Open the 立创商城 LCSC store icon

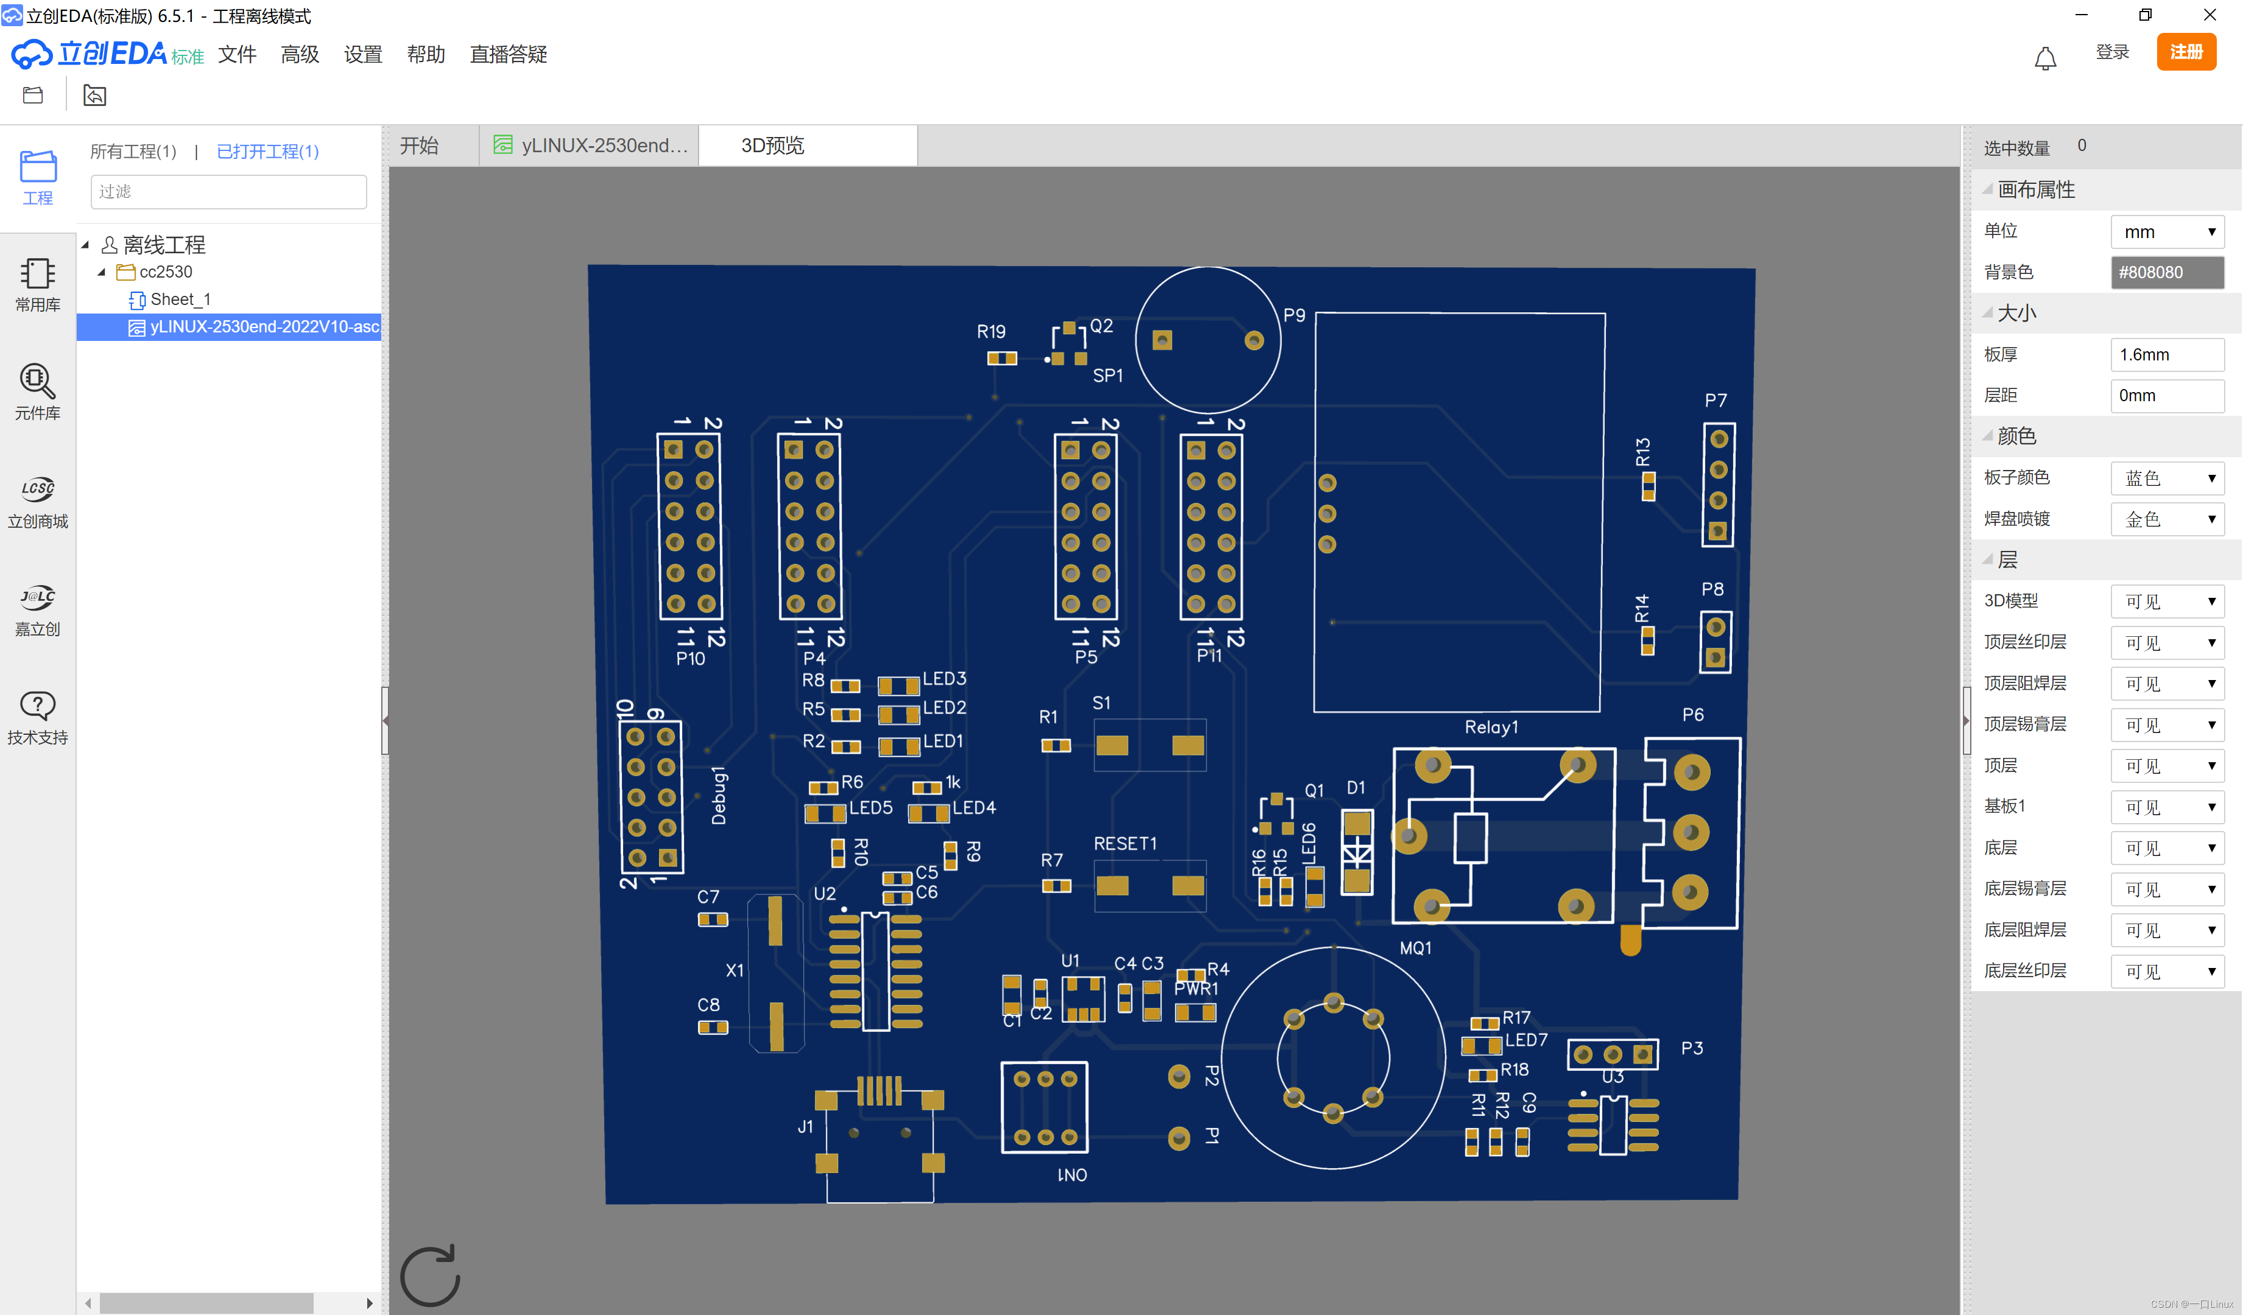point(37,501)
